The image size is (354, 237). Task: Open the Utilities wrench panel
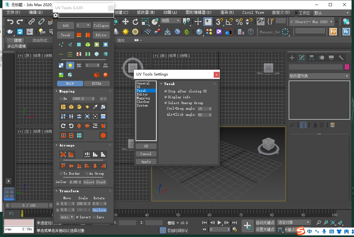[341, 58]
